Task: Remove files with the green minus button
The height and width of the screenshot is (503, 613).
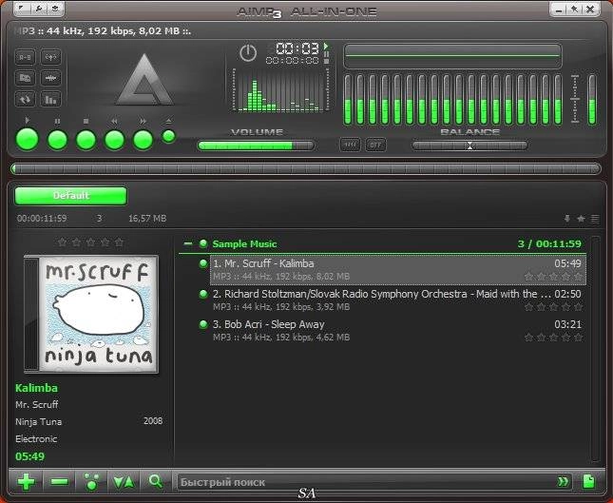Action: coord(60,482)
